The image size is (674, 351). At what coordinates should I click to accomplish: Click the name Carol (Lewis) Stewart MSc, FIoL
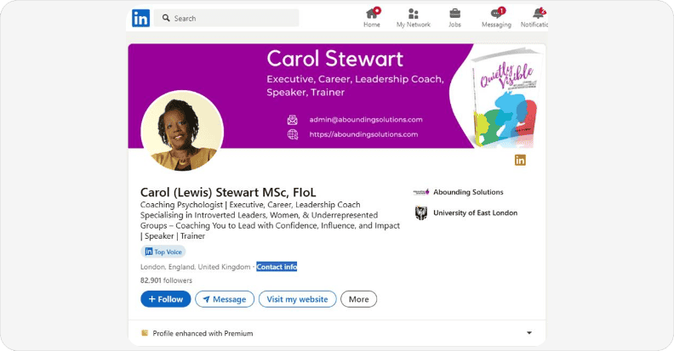click(x=228, y=192)
